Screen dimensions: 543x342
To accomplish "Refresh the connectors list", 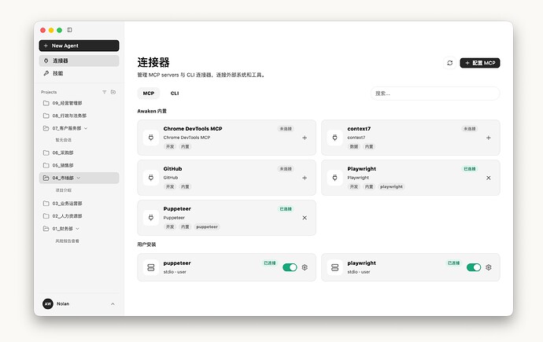I will point(449,63).
